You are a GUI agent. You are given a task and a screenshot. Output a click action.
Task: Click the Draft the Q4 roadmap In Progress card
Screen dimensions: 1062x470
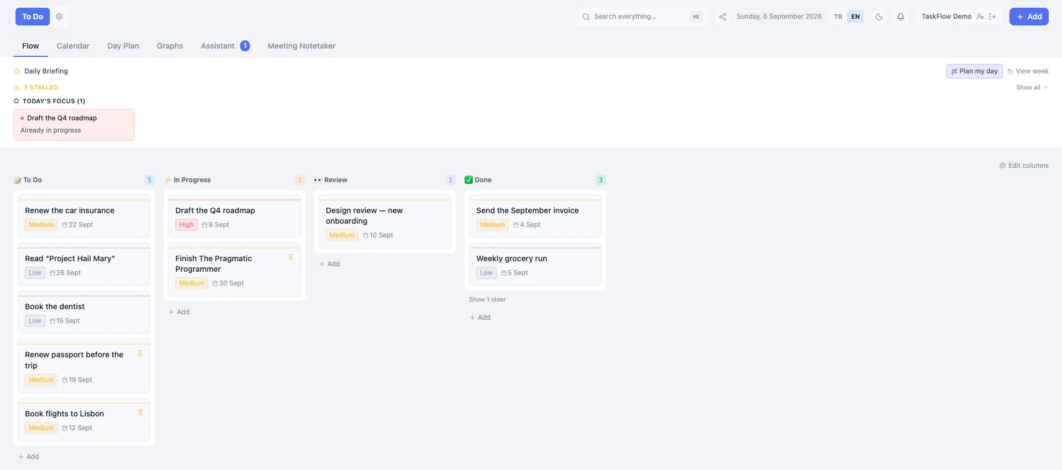[235, 216]
